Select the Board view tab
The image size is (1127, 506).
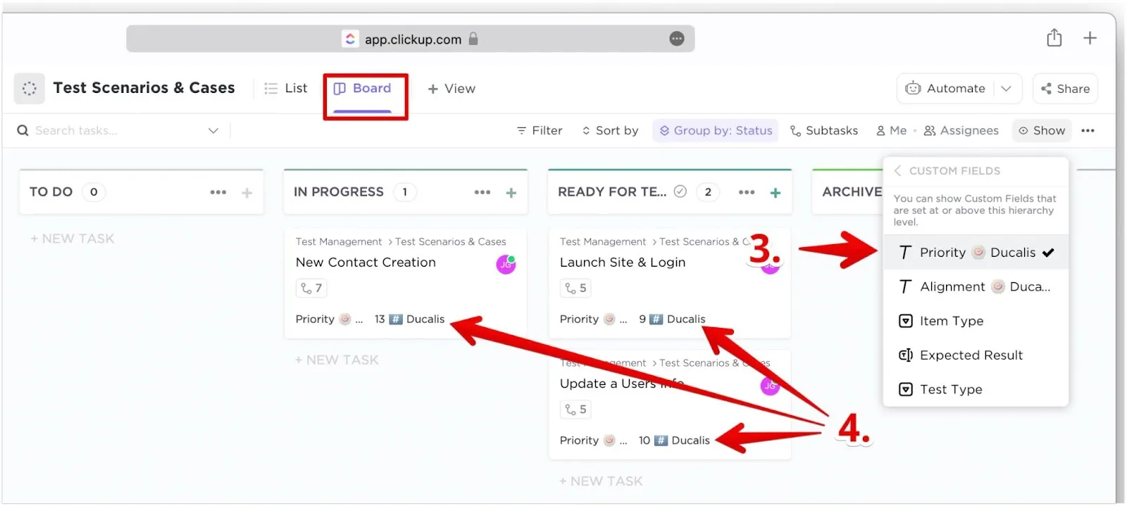point(363,89)
